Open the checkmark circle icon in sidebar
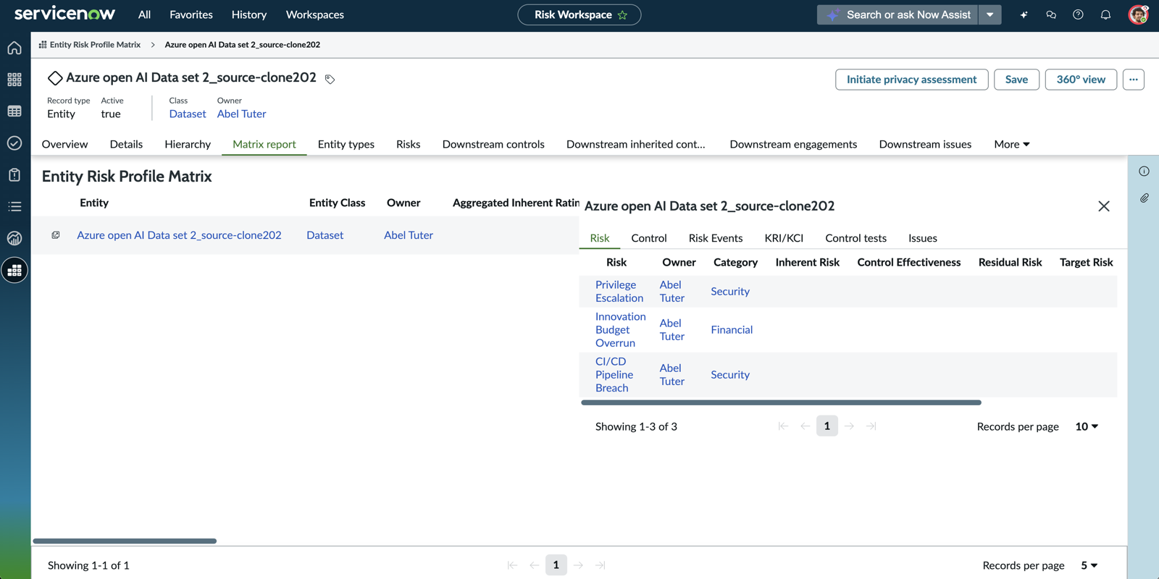This screenshot has width=1159, height=579. pos(14,143)
